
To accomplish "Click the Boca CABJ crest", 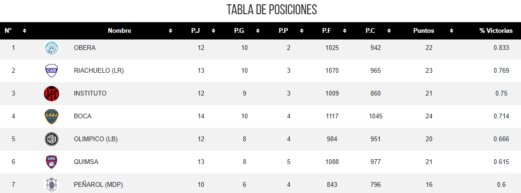I will [51, 116].
